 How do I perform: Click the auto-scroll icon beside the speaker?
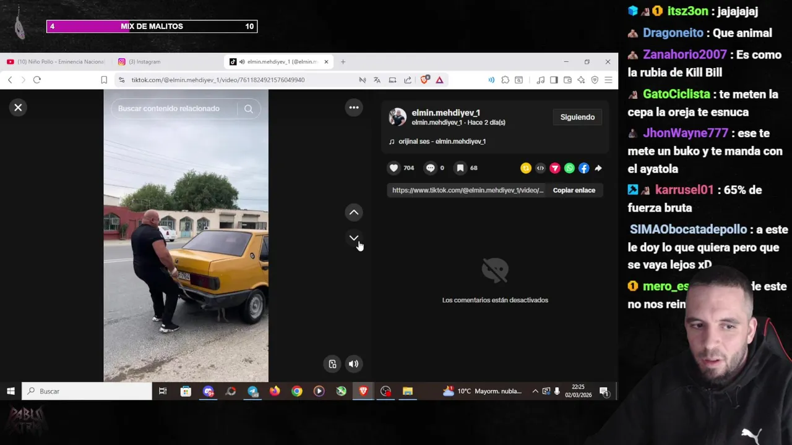(x=332, y=364)
